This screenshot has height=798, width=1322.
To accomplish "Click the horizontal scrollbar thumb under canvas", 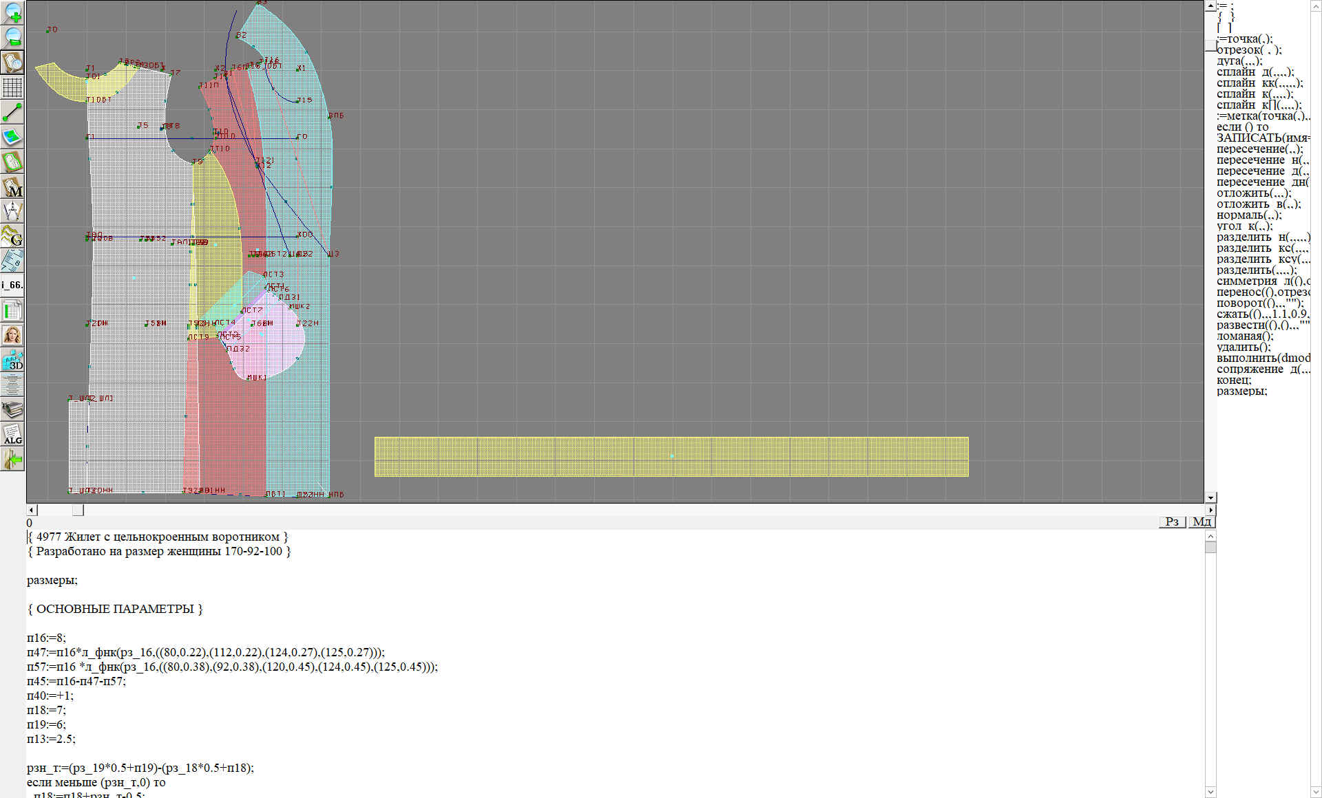I will 78,510.
